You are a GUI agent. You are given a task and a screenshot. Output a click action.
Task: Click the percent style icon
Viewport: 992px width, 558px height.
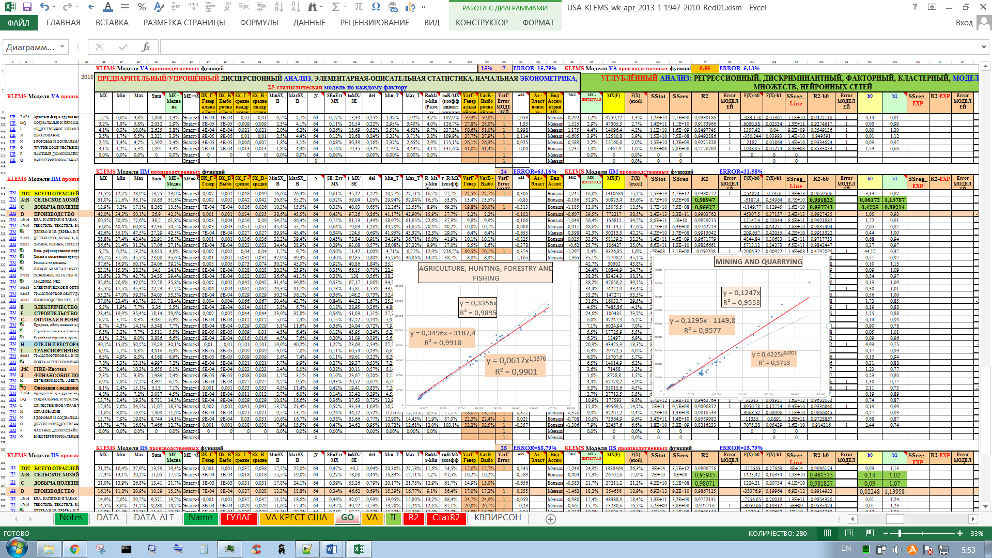tap(142, 7)
